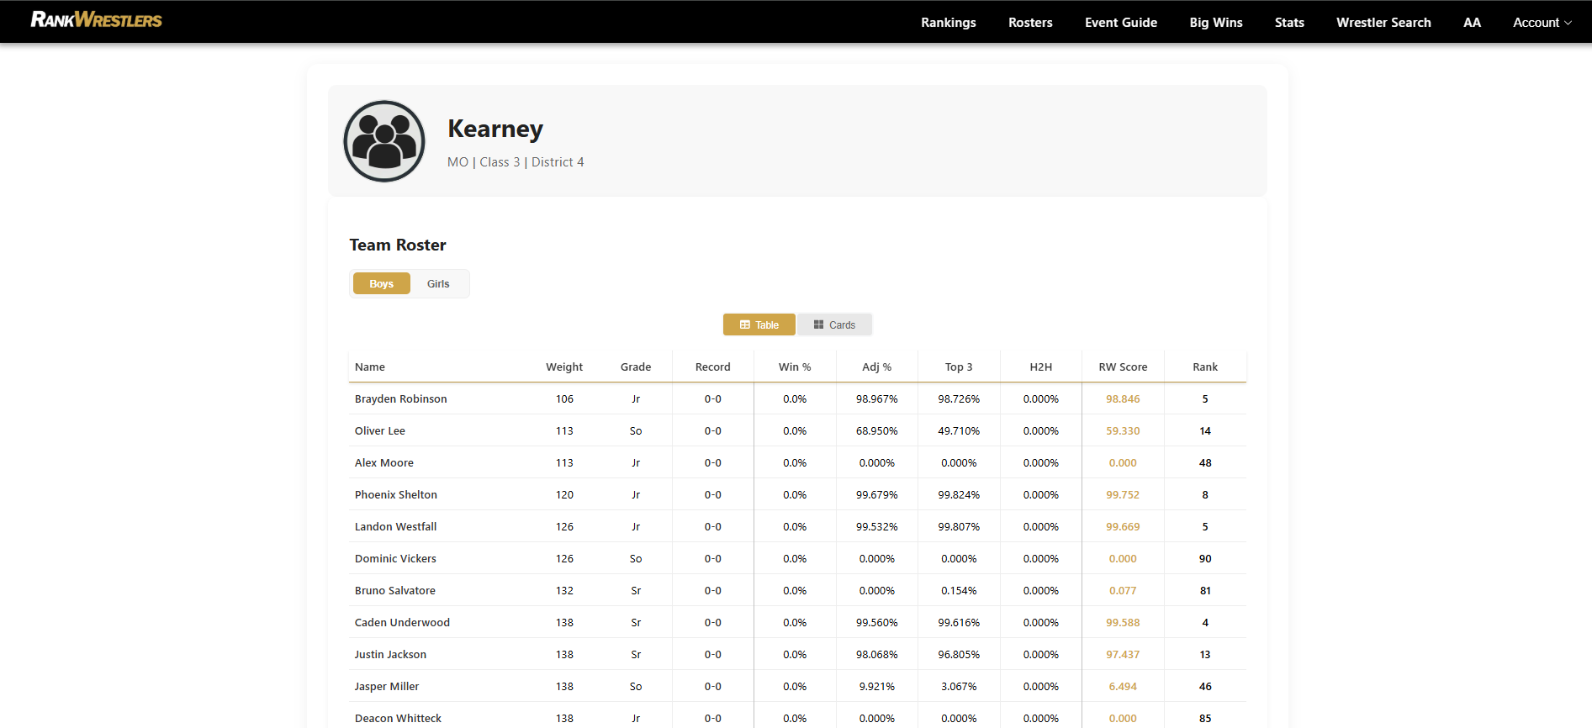Open Phoenix Shelton's wrestler row
The image size is (1592, 728).
395,495
